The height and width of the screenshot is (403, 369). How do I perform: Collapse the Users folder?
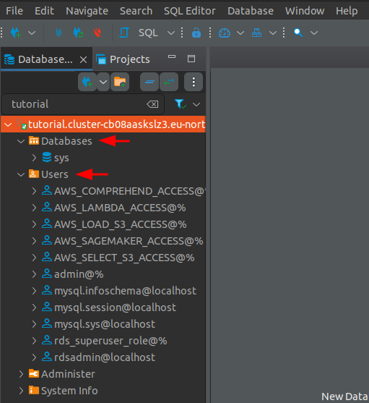click(x=21, y=174)
